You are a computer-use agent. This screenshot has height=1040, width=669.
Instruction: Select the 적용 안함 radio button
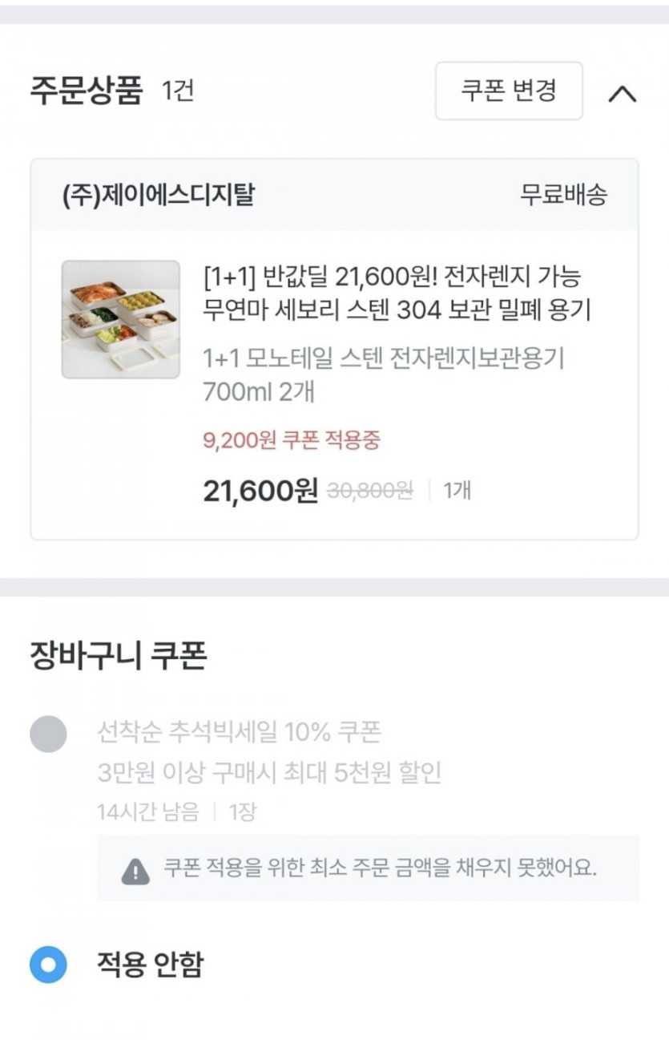(48, 964)
